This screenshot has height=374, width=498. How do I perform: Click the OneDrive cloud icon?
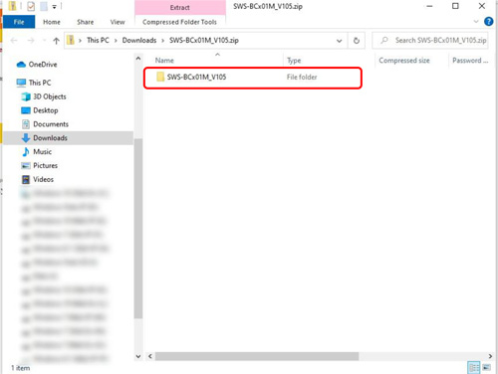coord(21,65)
